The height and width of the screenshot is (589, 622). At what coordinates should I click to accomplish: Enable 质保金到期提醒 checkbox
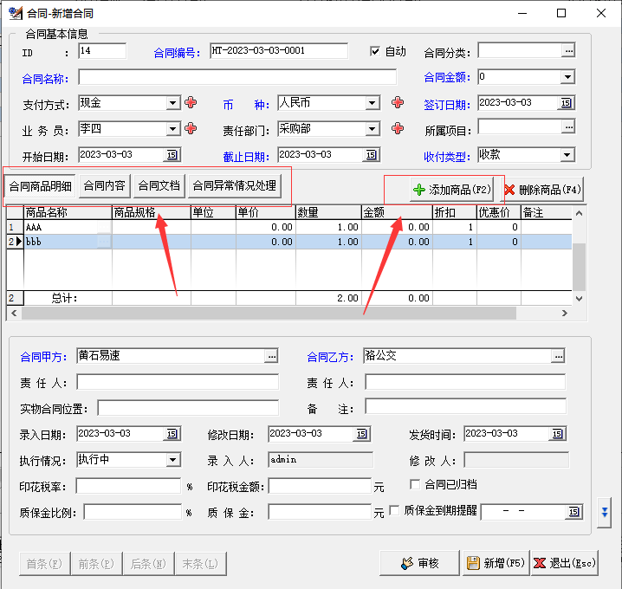pos(394,510)
